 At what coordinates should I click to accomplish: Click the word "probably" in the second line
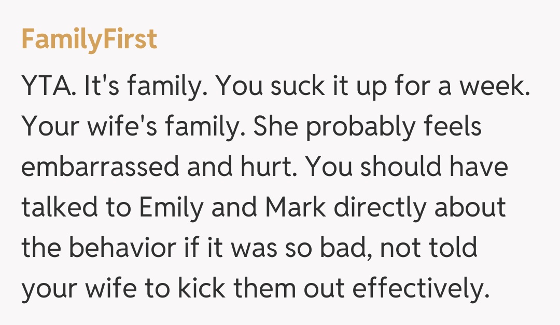361,127
